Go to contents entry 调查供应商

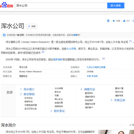[90, 104]
